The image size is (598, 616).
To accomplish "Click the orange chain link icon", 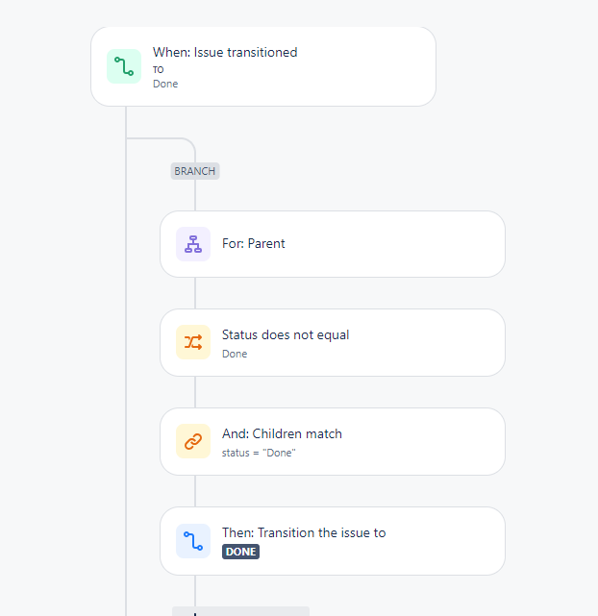I will pyautogui.click(x=193, y=441).
